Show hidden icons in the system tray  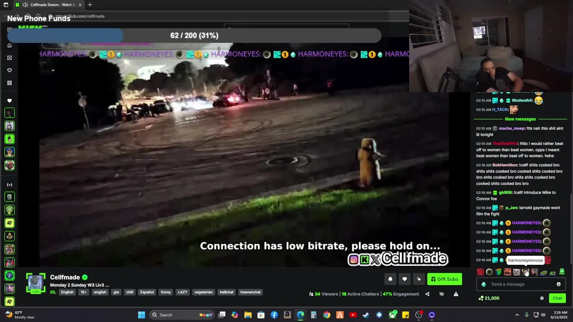click(517, 315)
